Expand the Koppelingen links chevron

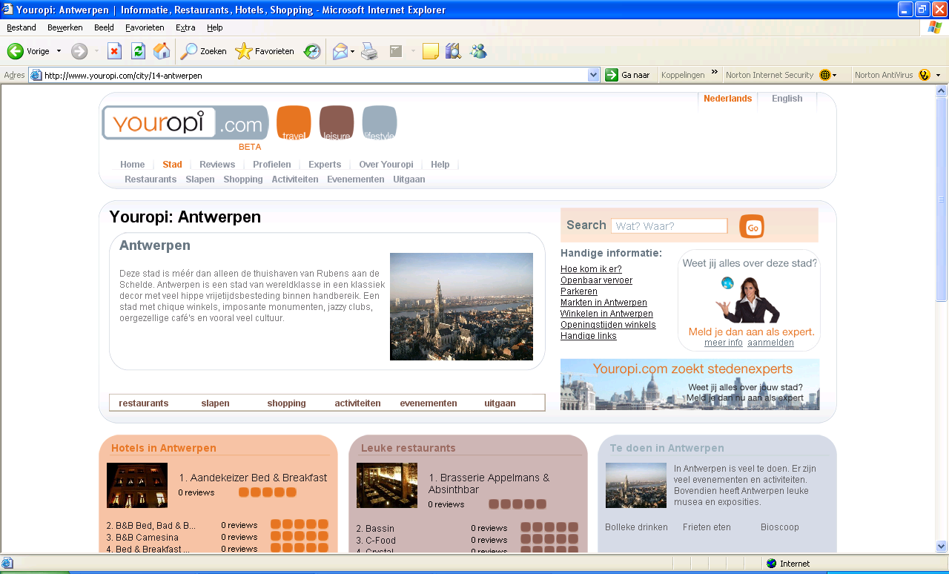coord(715,73)
